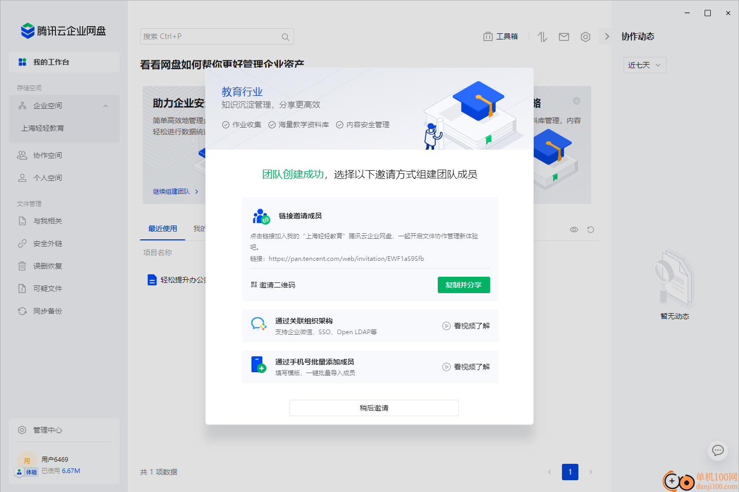
Task: Click 已使用 6.67M storage text
Action: click(x=61, y=471)
